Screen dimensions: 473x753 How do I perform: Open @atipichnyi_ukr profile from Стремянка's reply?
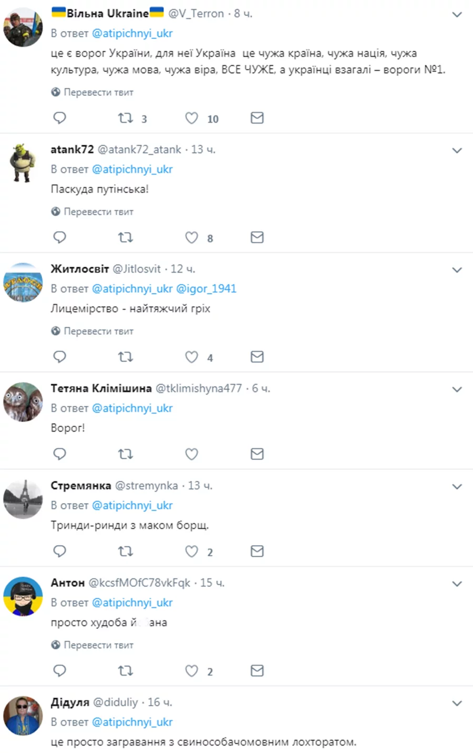(x=132, y=505)
